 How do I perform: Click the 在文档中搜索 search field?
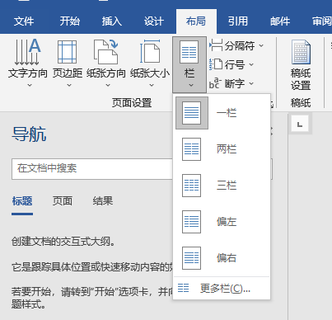pos(92,168)
